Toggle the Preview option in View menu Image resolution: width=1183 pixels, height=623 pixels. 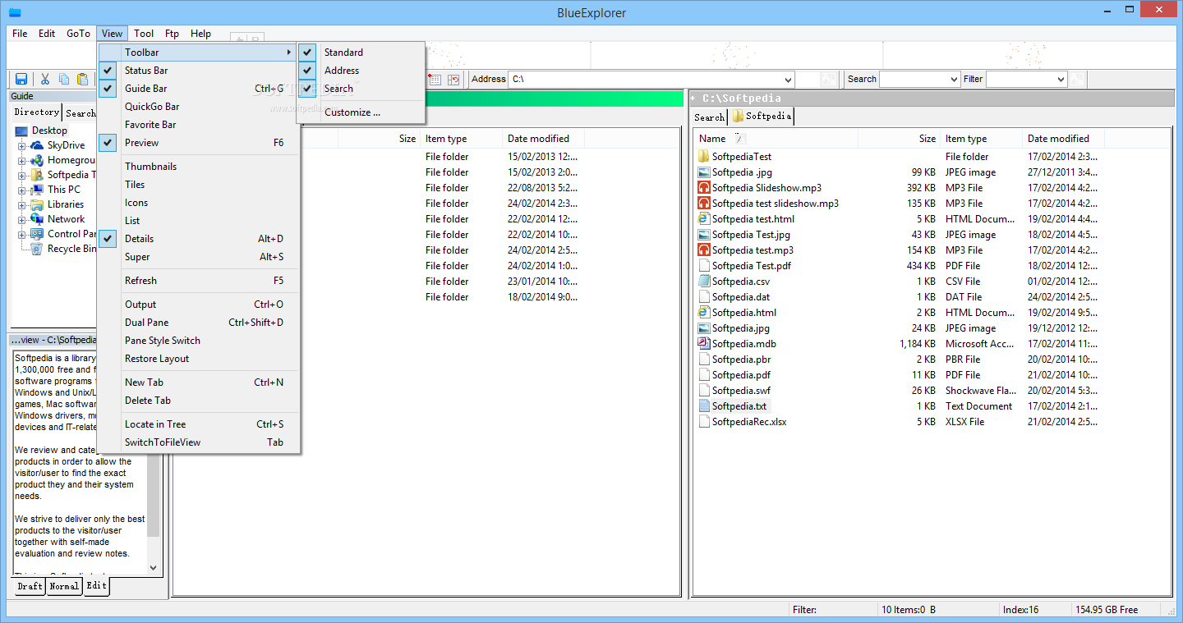click(x=199, y=143)
